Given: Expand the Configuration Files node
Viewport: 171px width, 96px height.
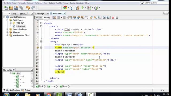Looking at the screenshot, I should (7, 35).
